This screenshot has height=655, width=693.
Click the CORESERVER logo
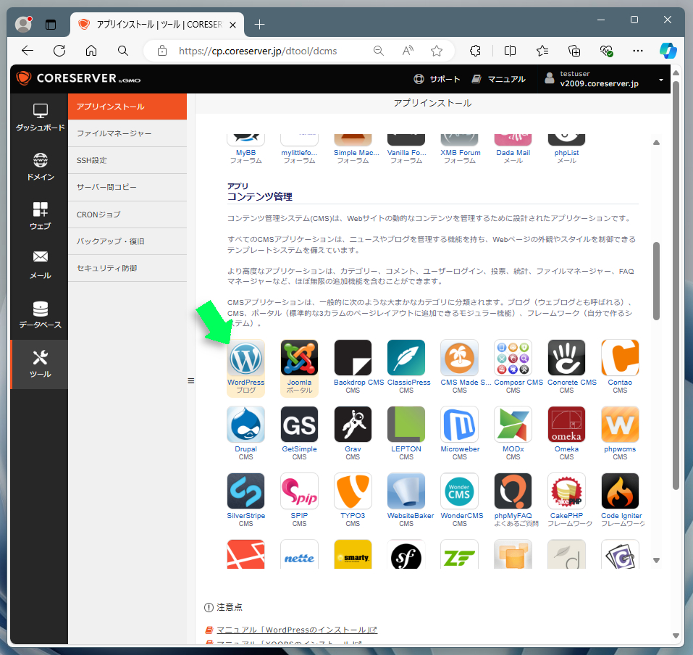coord(79,78)
